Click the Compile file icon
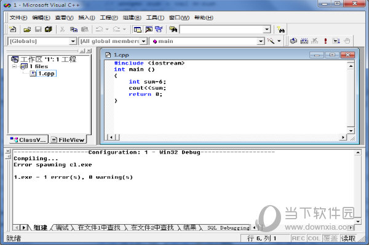The height and width of the screenshot is (245, 369). pos(293,41)
